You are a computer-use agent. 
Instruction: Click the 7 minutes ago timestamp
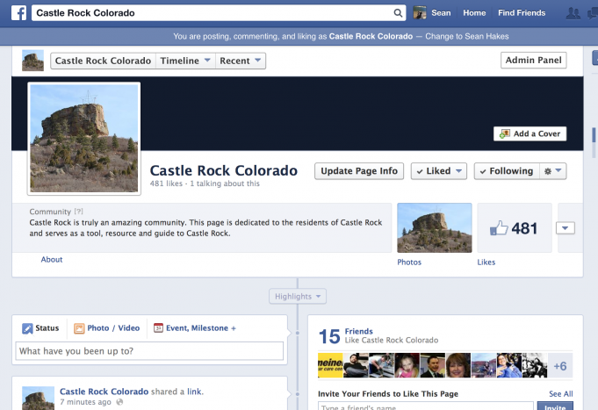click(85, 402)
